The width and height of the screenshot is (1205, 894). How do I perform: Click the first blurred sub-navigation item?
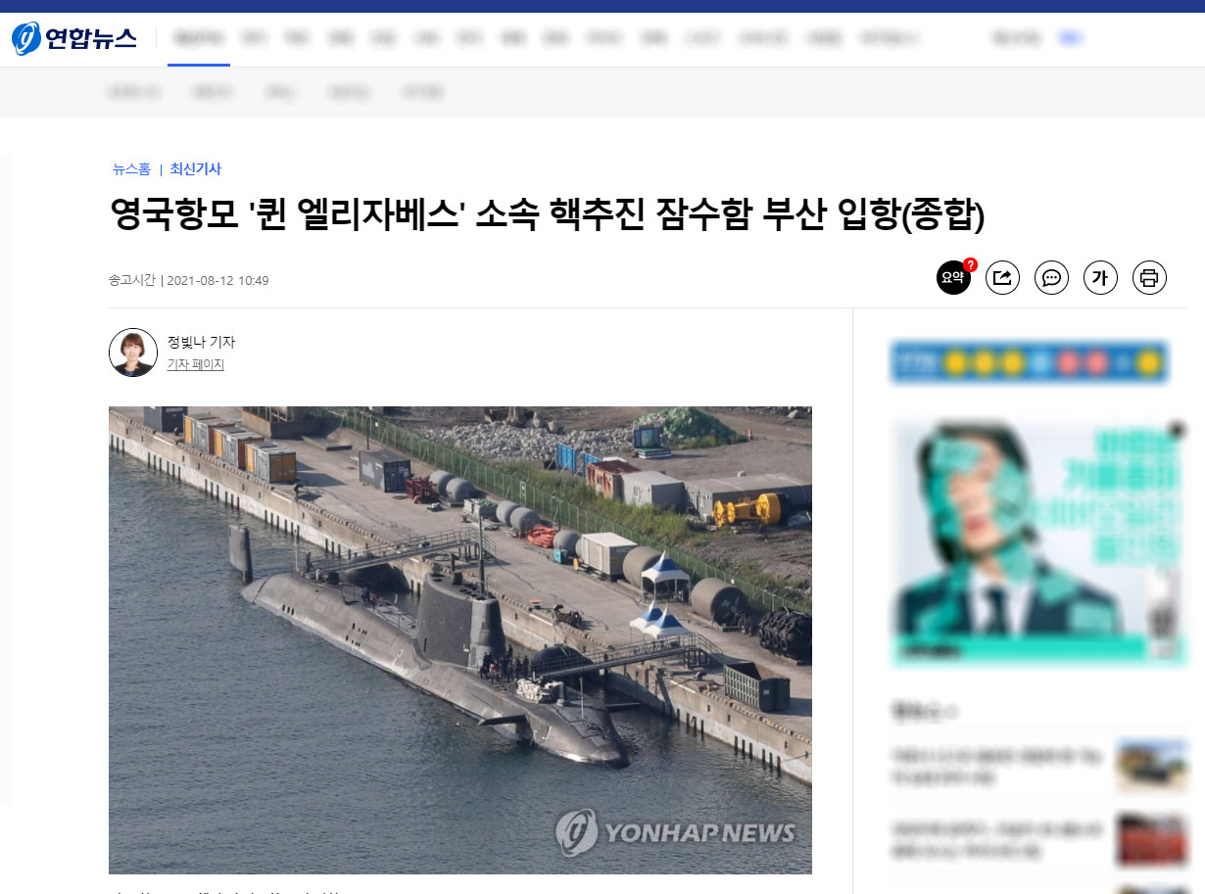click(134, 92)
